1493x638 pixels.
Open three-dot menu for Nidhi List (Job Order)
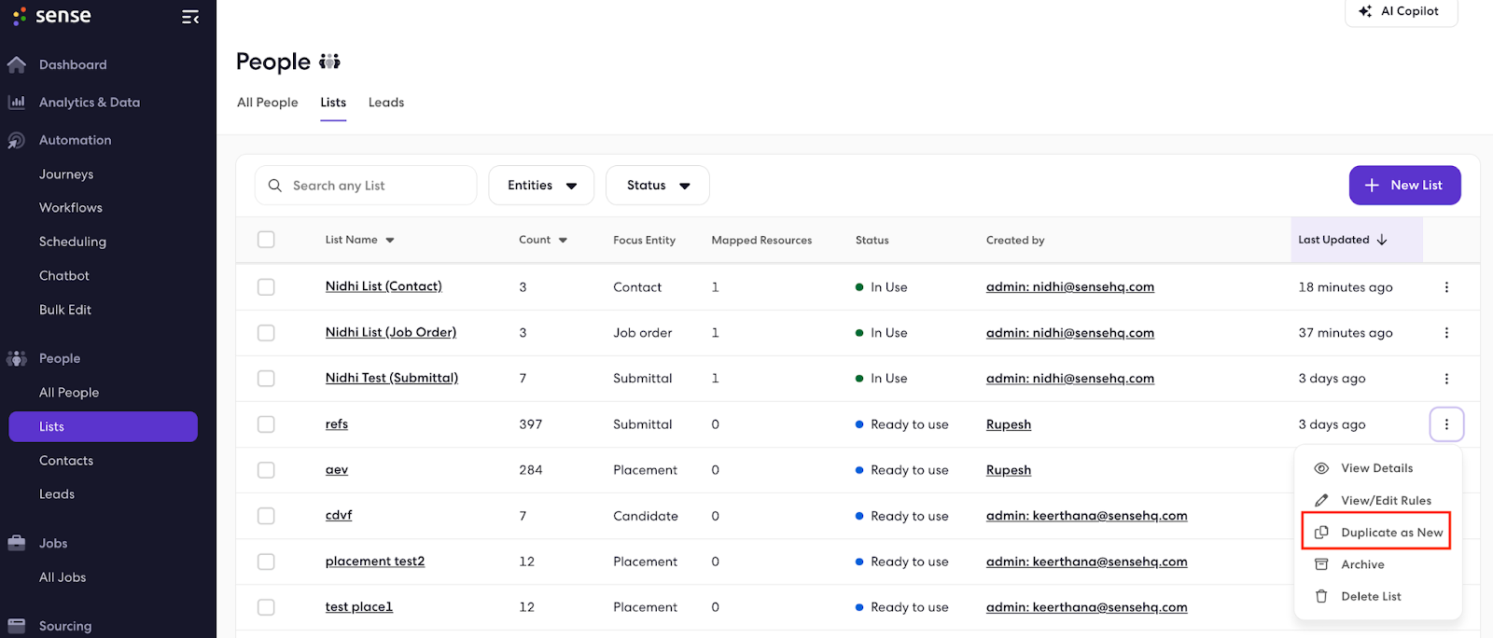tap(1446, 333)
